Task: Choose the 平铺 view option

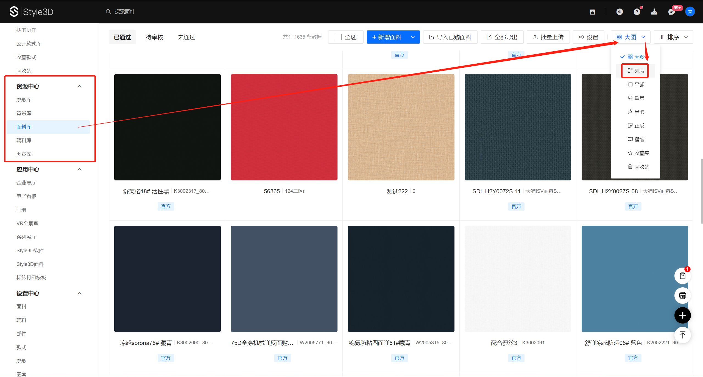Action: pos(635,84)
